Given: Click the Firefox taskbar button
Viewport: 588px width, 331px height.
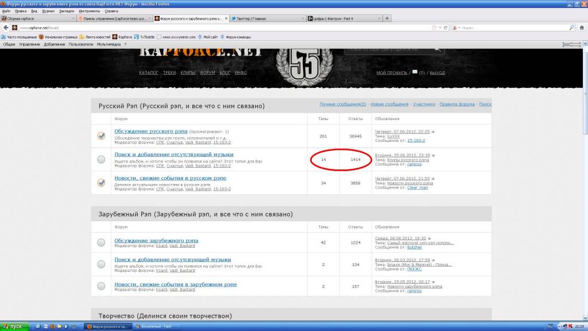Looking at the screenshot, I should click(108, 326).
